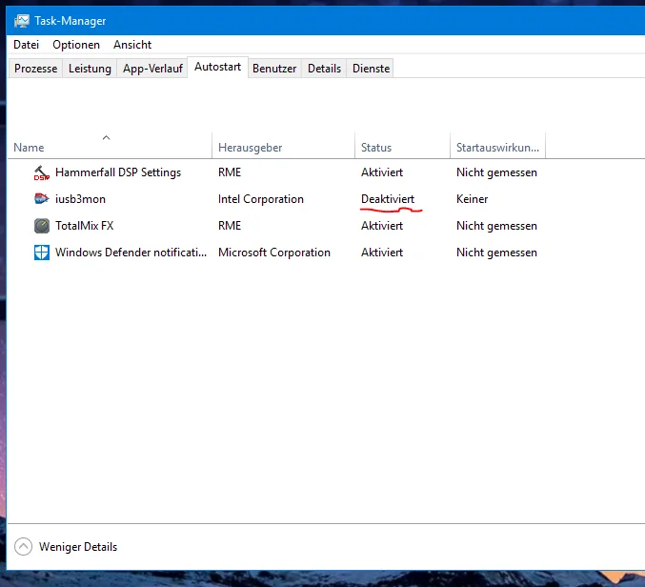Sort by the Status column header

pos(402,146)
